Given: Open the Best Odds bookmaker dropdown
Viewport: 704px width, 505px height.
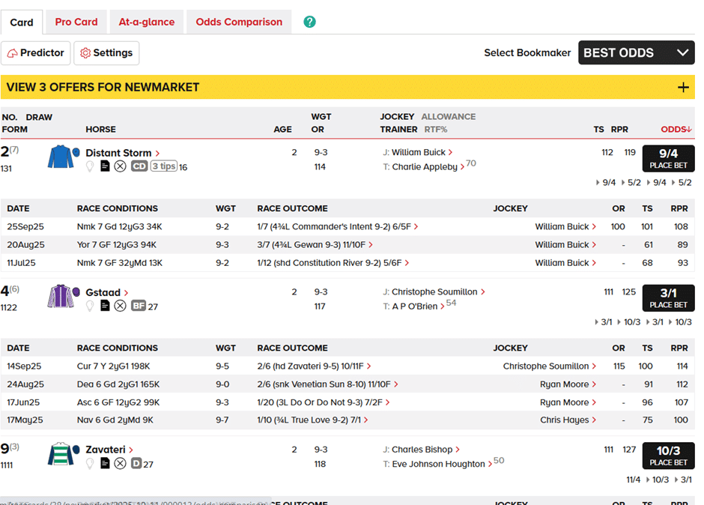Looking at the screenshot, I should [636, 52].
